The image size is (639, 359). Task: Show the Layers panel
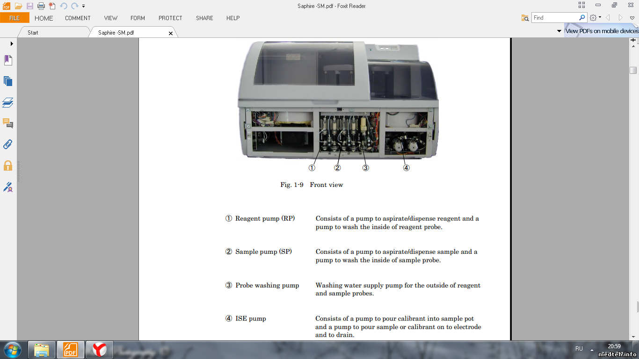coord(8,102)
